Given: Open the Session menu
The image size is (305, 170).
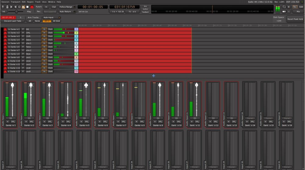Looking at the screenshot, I should pos(5,2).
